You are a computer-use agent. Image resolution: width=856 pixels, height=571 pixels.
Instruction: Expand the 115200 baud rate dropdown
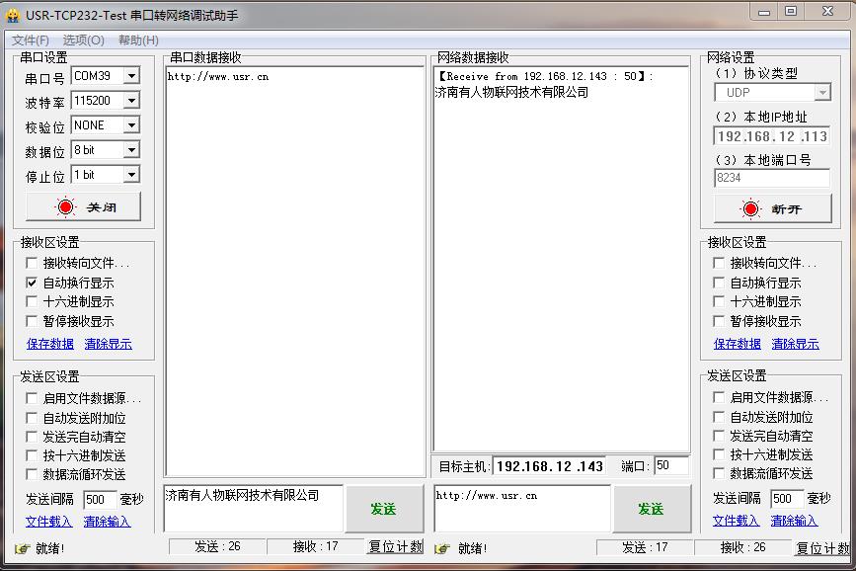[131, 101]
